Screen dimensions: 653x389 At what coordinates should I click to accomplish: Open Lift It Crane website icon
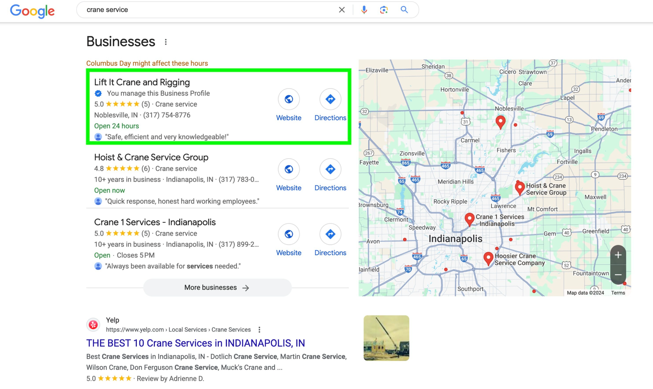point(289,99)
